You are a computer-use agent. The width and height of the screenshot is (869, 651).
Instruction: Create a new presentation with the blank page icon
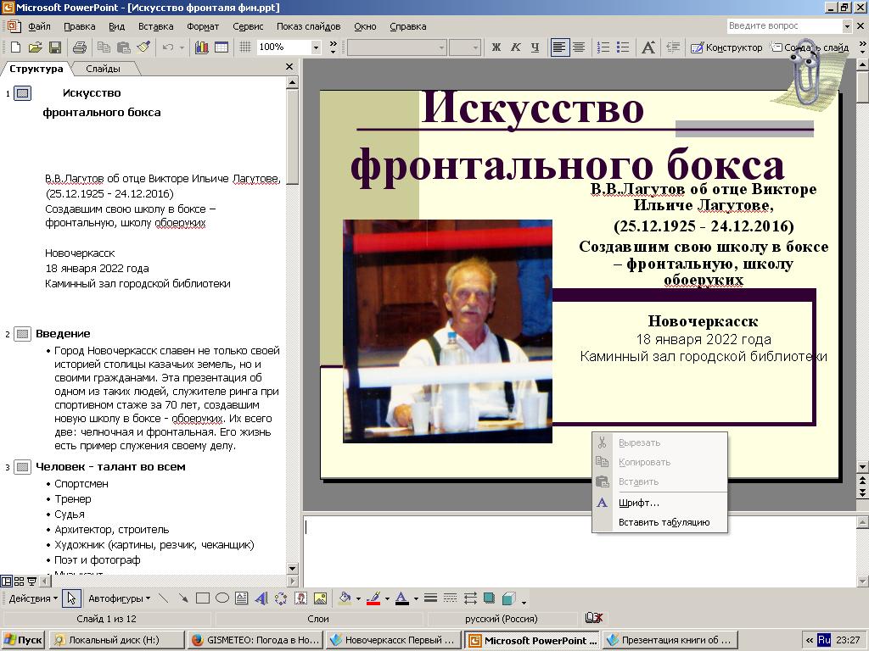[x=16, y=47]
